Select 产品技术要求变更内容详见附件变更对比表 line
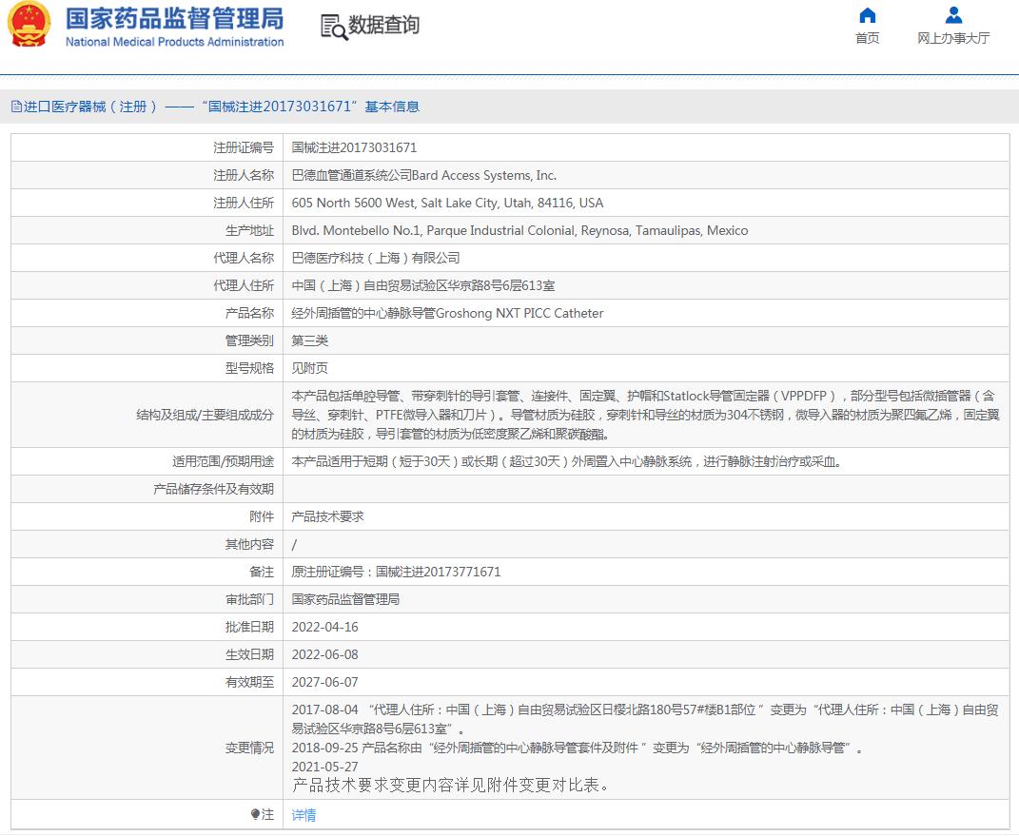 pyautogui.click(x=450, y=786)
